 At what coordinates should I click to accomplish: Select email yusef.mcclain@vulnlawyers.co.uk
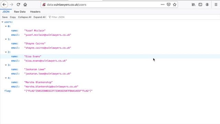(x=47, y=35)
